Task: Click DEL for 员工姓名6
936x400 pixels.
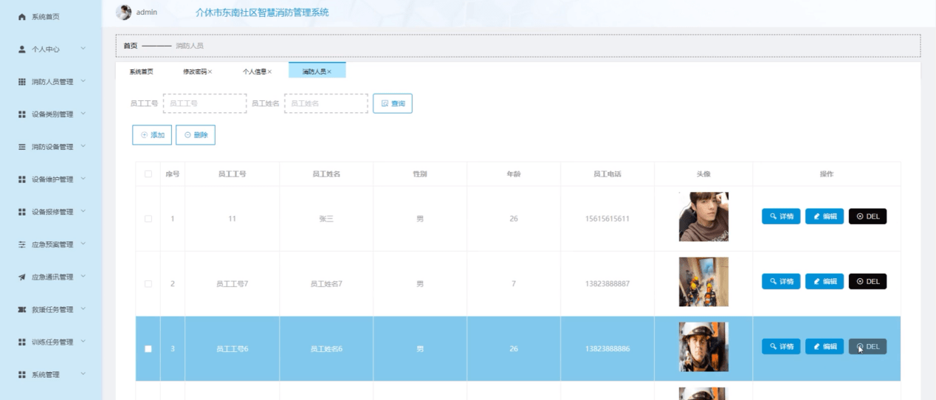Action: coord(868,346)
